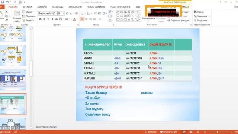Click the Copy icon in clipboard group
This screenshot has width=238, height=134.
click(6, 16)
